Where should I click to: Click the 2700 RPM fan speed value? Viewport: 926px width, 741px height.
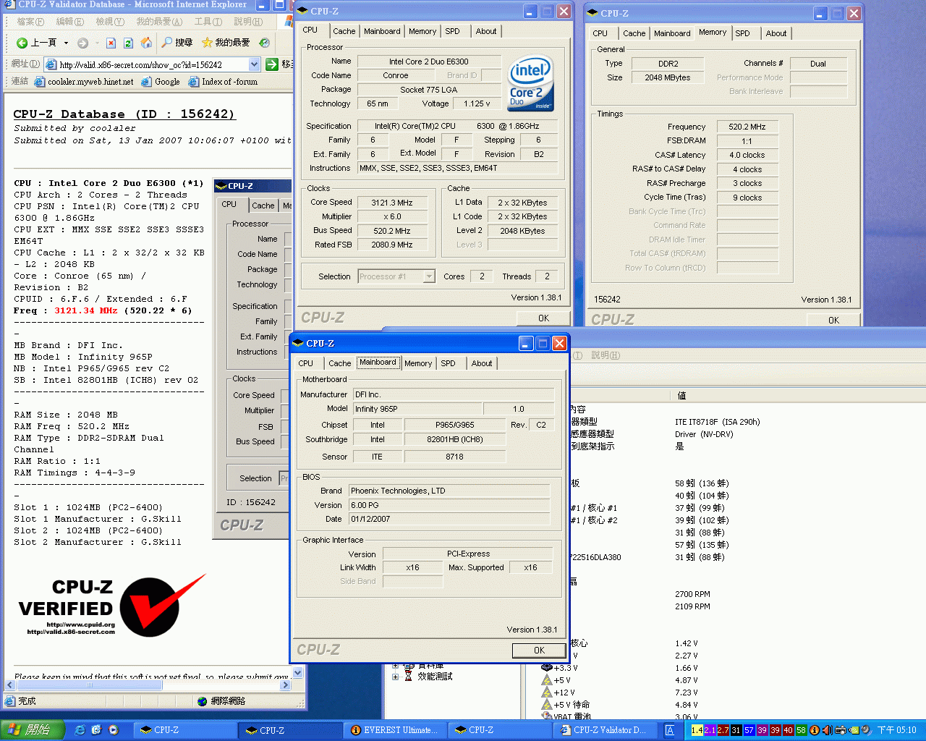[692, 594]
